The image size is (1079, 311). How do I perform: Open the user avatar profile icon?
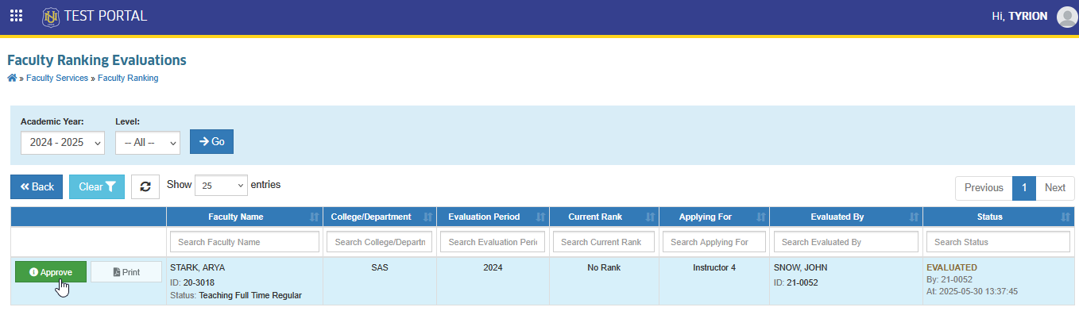coord(1067,17)
